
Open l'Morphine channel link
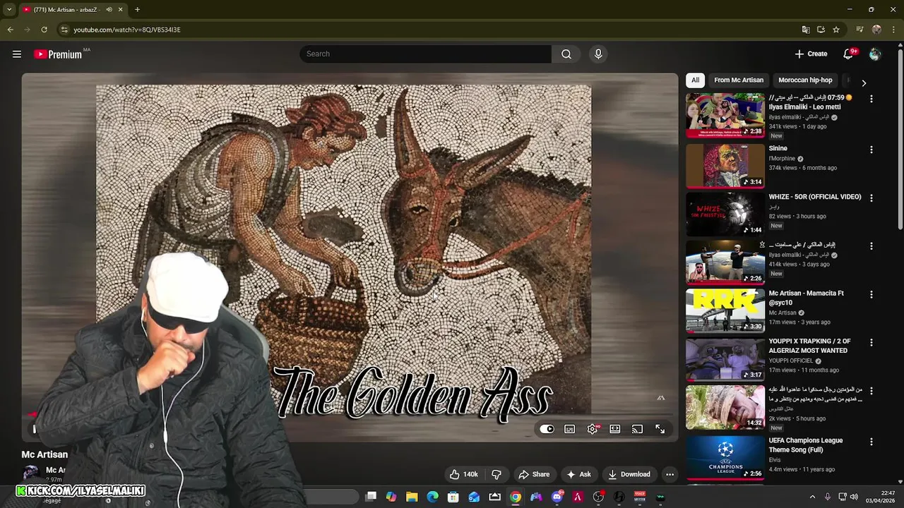[782, 159]
